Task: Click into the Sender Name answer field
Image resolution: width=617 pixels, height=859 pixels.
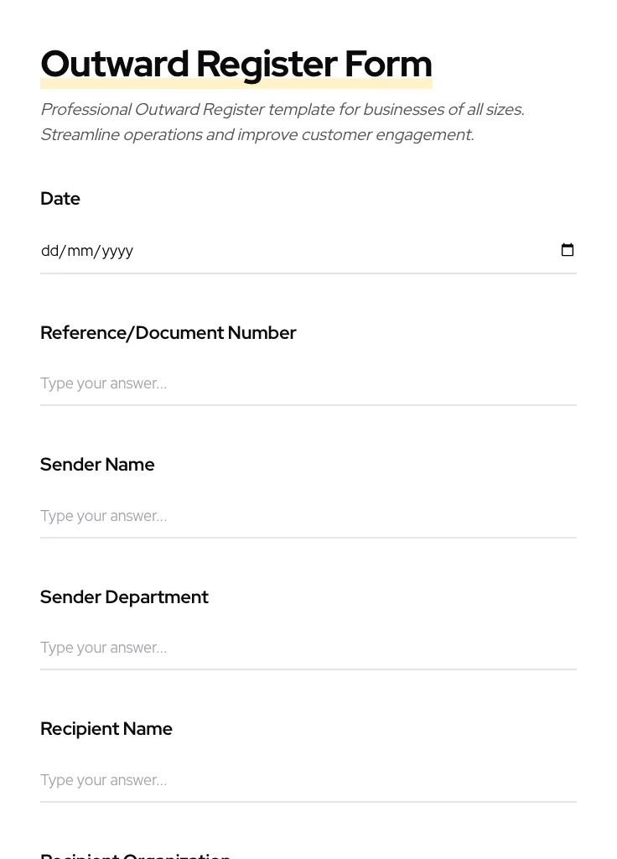Action: pos(308,516)
